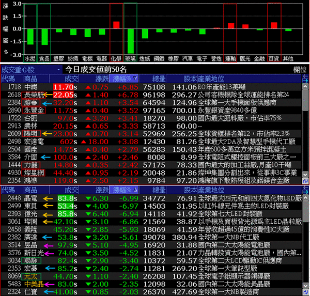Screen dimensions: 310x296
Task: Click refresh icon of the losers table
Action: (305, 292)
